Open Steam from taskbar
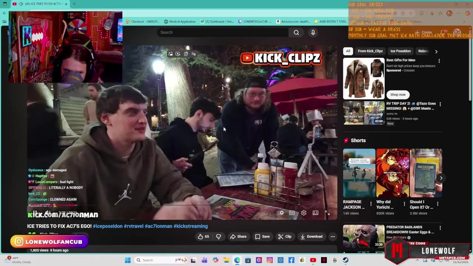 point(346,260)
